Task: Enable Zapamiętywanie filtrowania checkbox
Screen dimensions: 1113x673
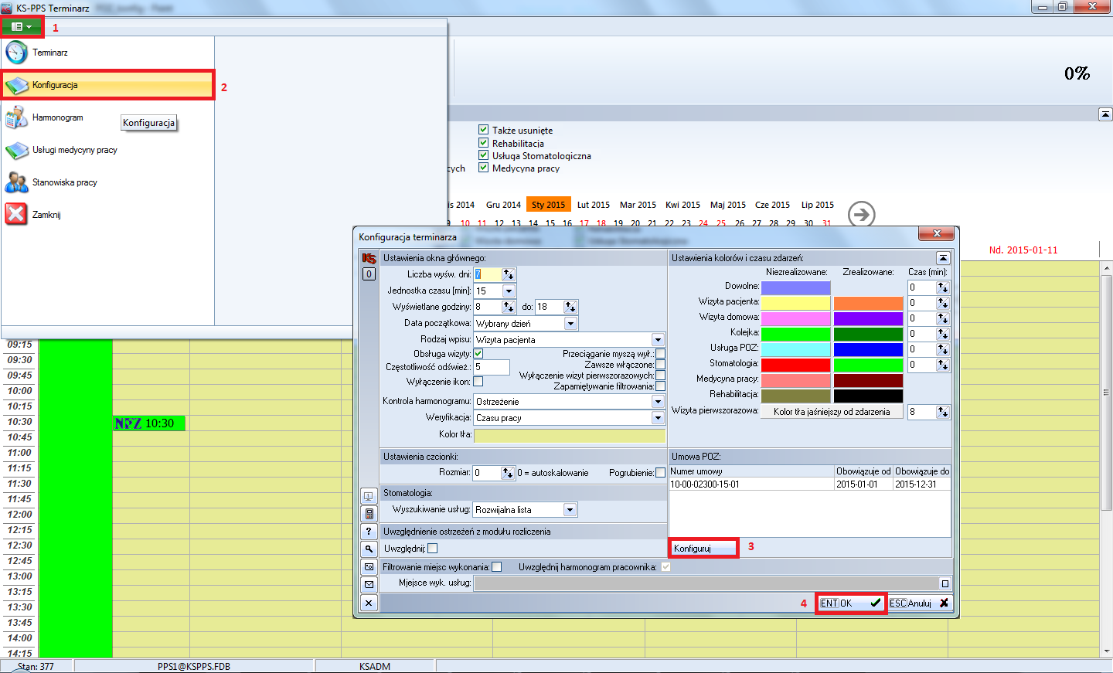Action: point(661,386)
